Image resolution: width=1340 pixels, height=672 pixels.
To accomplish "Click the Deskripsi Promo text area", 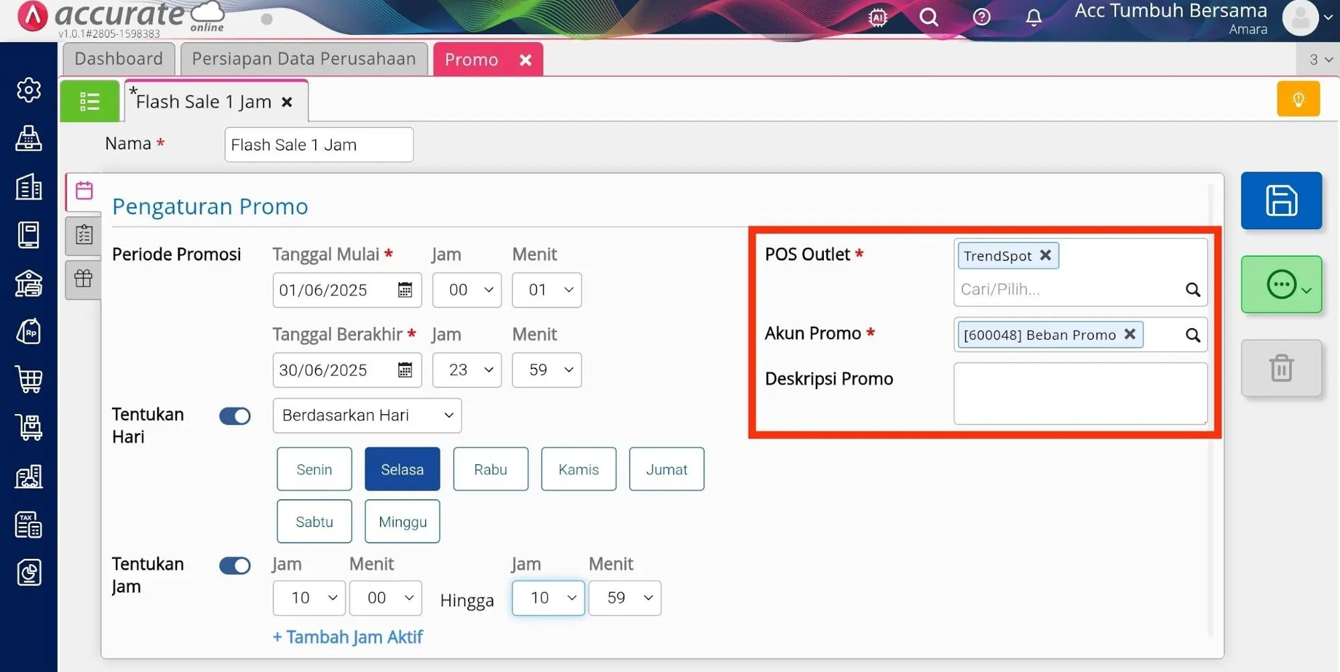I will [x=1080, y=393].
